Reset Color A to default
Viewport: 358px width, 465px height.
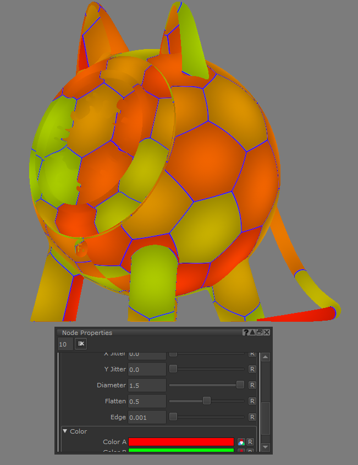(x=250, y=442)
